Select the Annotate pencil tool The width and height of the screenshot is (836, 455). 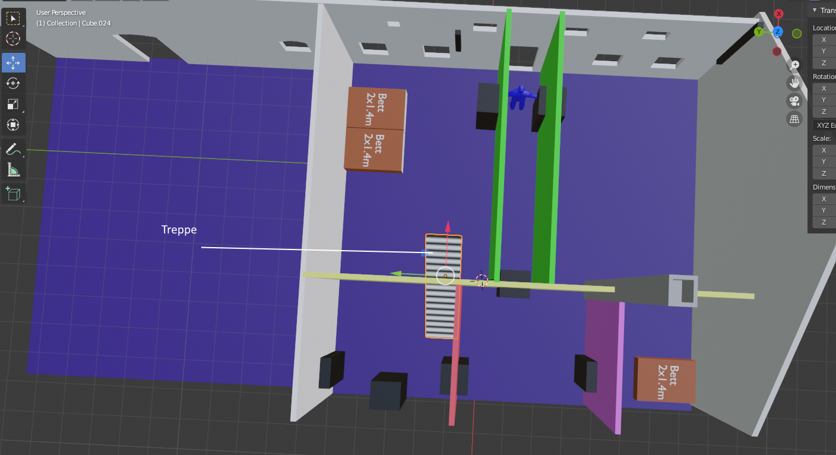[13, 150]
